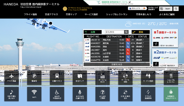Open the サービス施設 people tile

click(x=148, y=78)
